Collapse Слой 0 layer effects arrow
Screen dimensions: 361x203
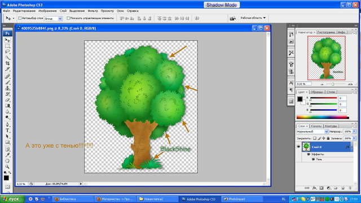click(351, 147)
